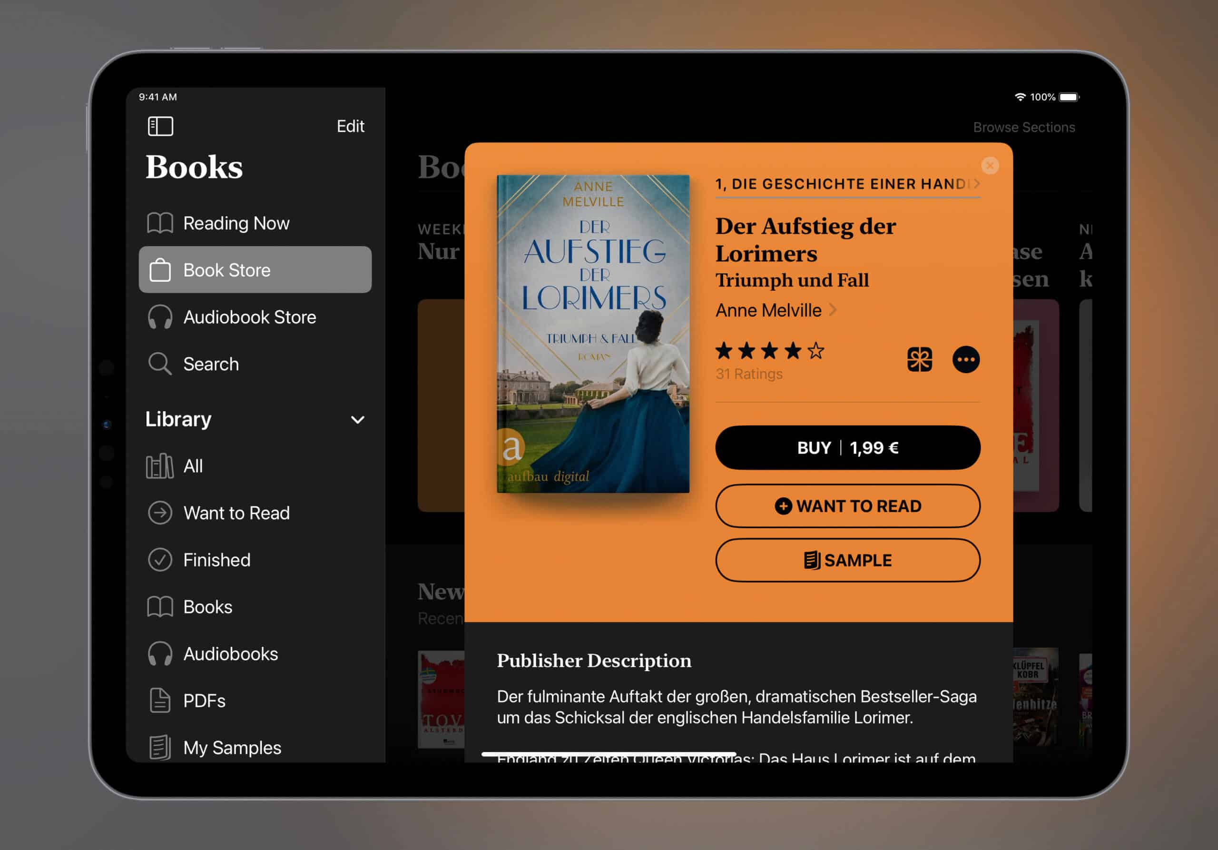Click the All bookshelf icon

(x=160, y=466)
